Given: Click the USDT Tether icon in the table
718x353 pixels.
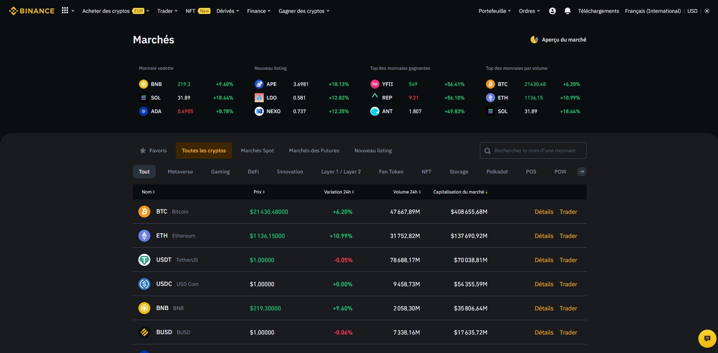Looking at the screenshot, I should coord(144,260).
